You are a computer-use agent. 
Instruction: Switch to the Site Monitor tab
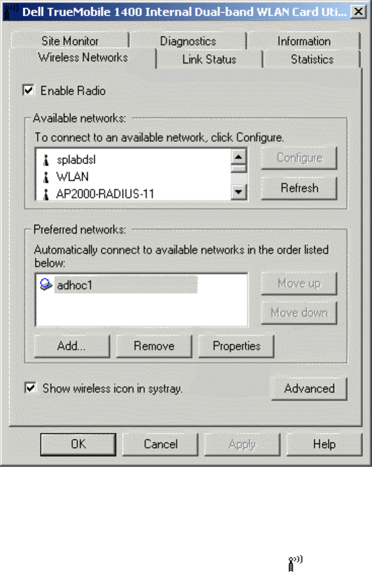[70, 41]
